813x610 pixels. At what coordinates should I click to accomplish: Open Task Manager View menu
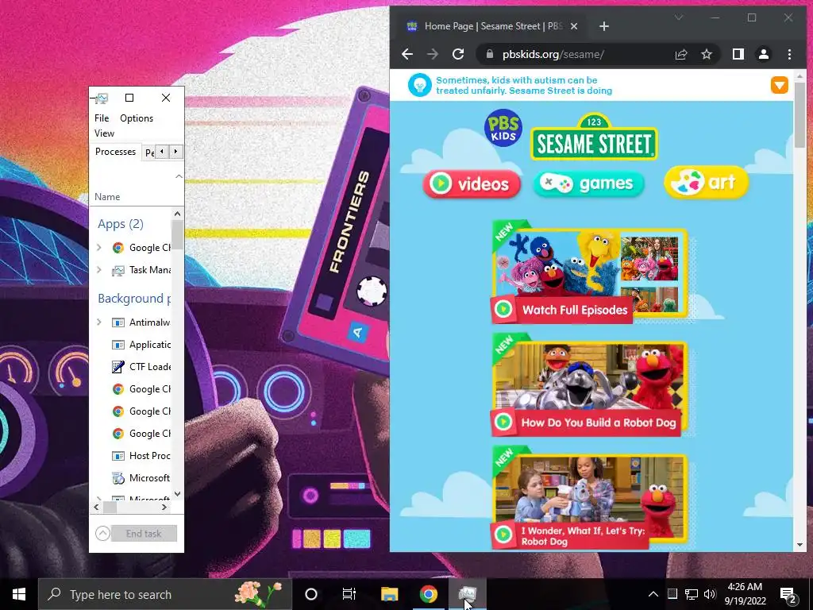(x=104, y=133)
